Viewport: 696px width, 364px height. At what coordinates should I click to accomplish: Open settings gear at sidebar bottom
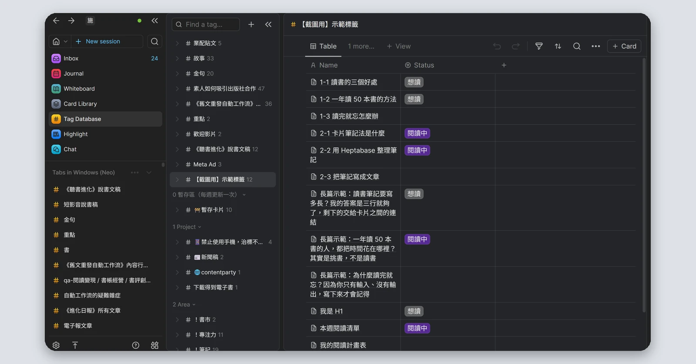(56, 345)
